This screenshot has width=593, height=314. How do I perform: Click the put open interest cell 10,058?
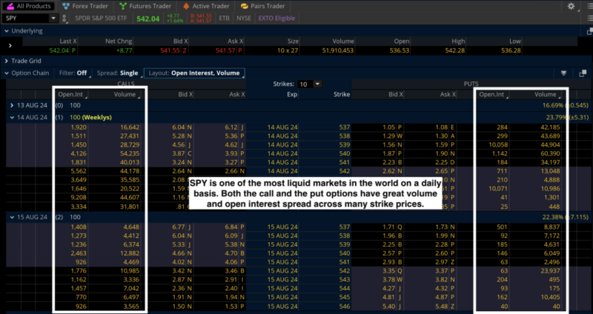pyautogui.click(x=497, y=144)
